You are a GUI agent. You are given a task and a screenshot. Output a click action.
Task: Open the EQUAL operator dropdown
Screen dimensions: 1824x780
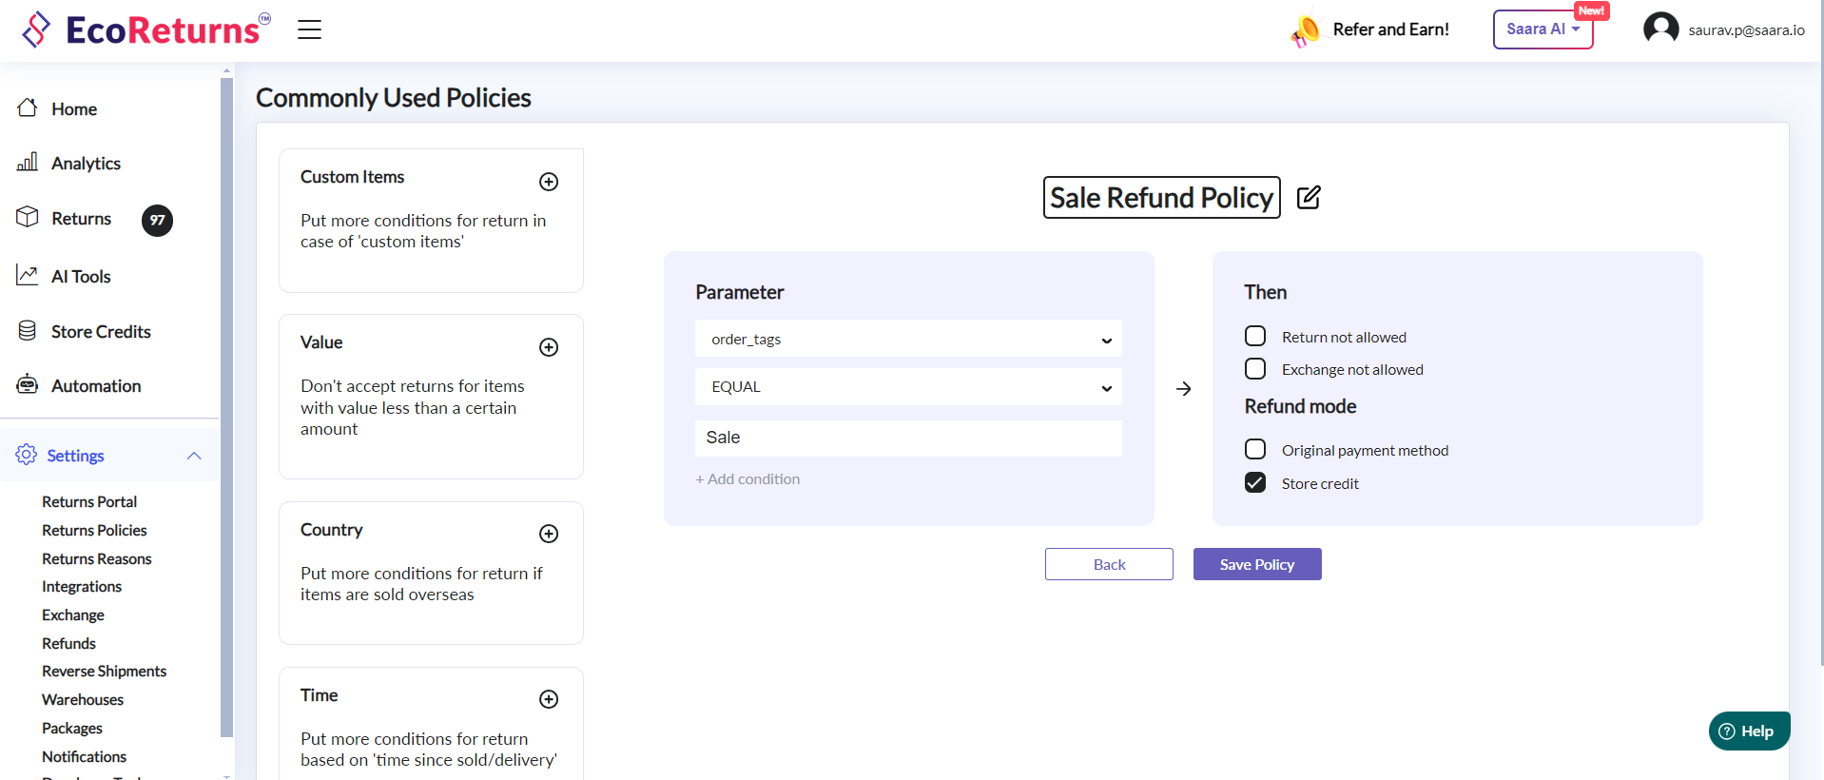908,387
